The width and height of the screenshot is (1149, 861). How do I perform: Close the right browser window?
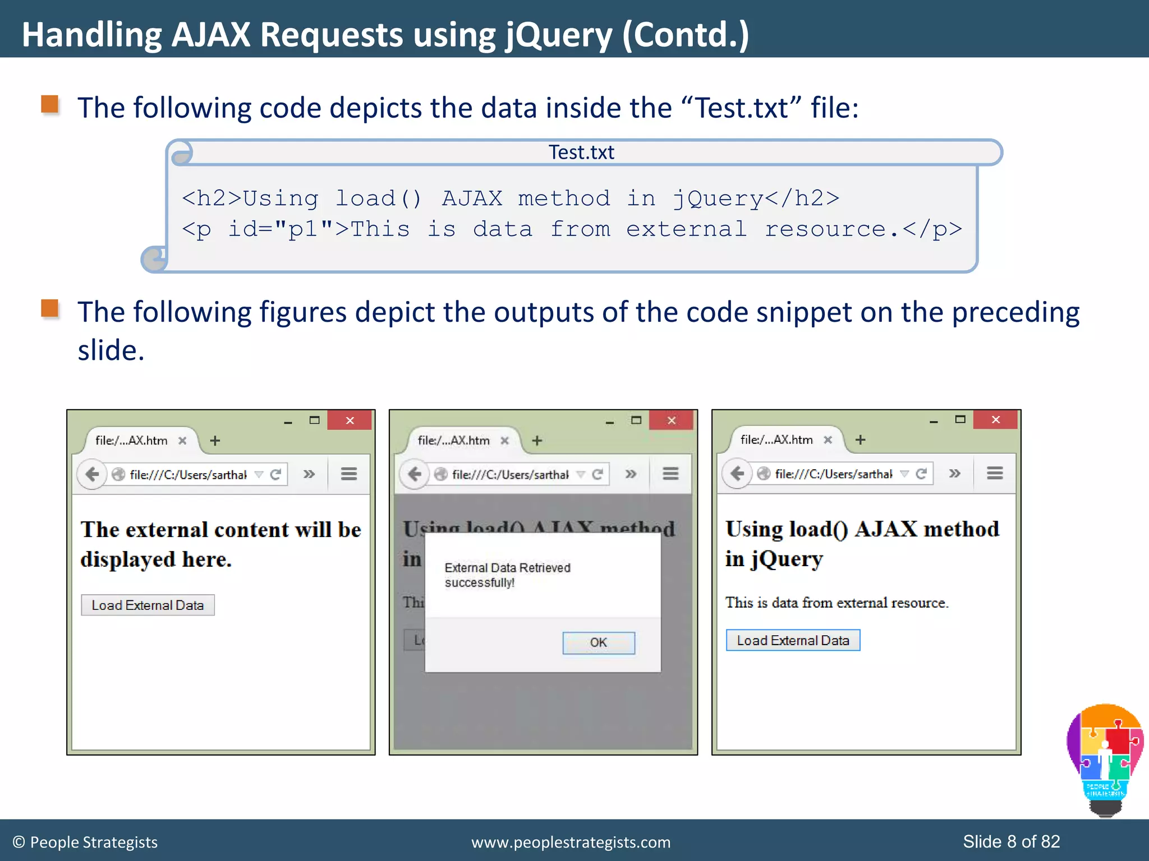(x=996, y=419)
